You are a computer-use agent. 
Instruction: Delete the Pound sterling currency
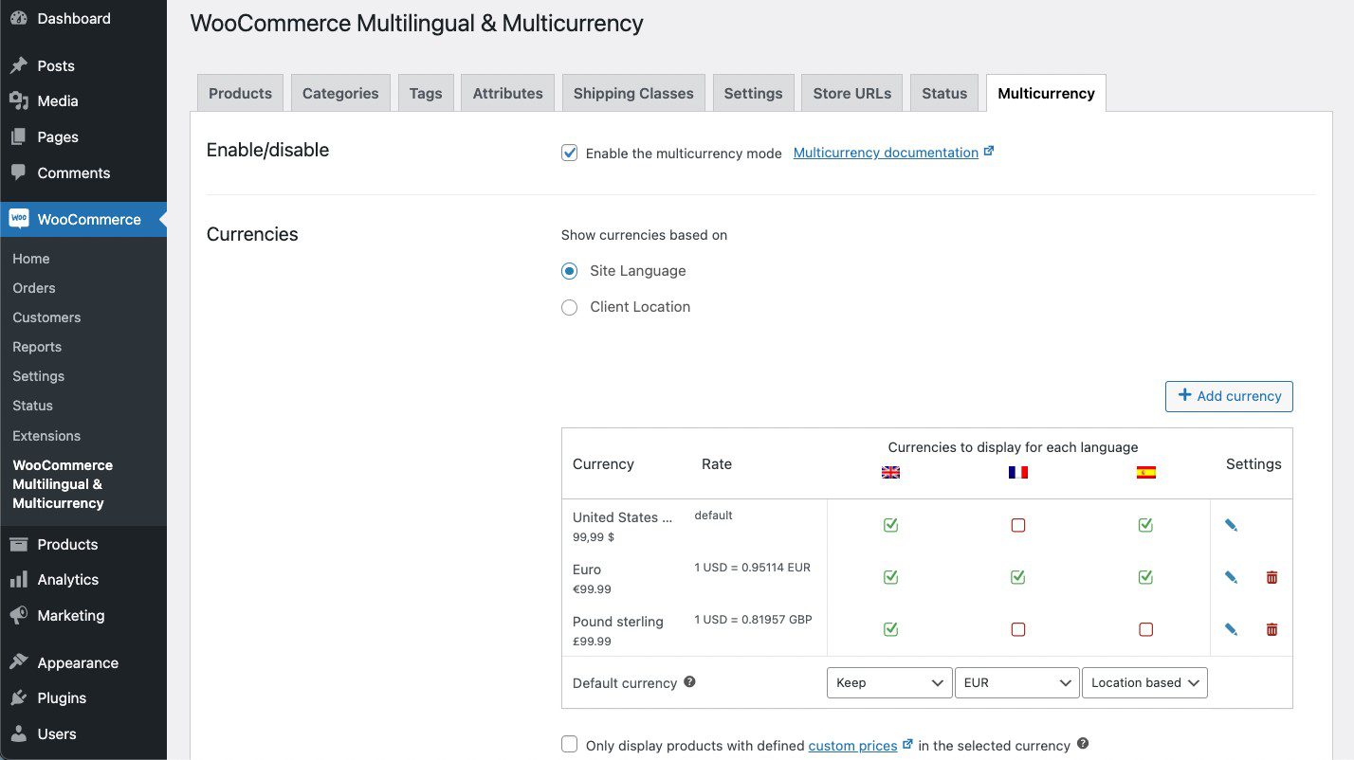[x=1272, y=629]
